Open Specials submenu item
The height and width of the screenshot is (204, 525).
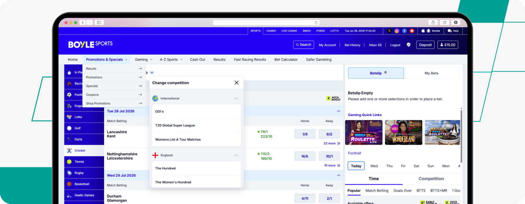114,86
